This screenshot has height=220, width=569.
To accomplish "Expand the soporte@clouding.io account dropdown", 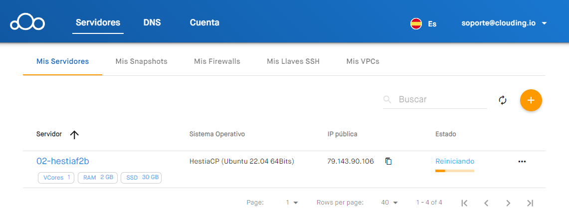I will (x=544, y=23).
